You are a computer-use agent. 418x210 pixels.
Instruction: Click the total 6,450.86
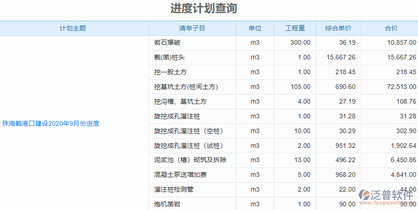[x=403, y=160]
